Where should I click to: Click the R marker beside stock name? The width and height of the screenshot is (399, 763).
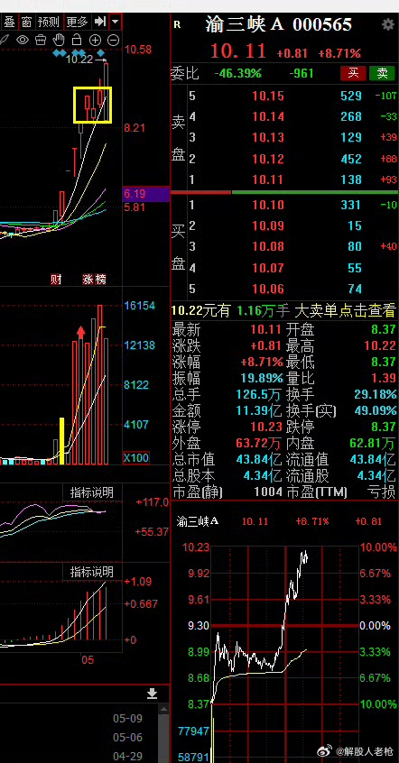pyautogui.click(x=177, y=25)
